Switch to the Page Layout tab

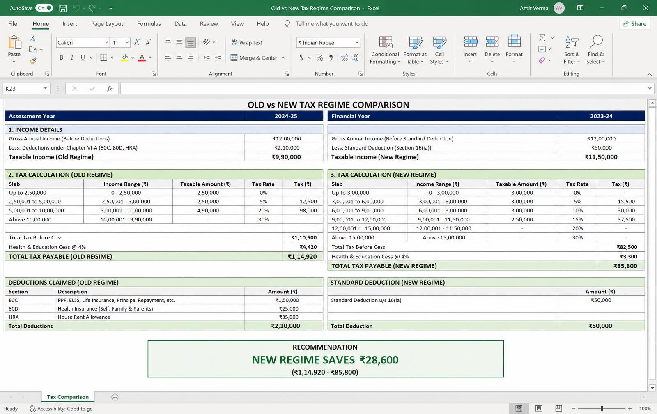click(x=107, y=24)
